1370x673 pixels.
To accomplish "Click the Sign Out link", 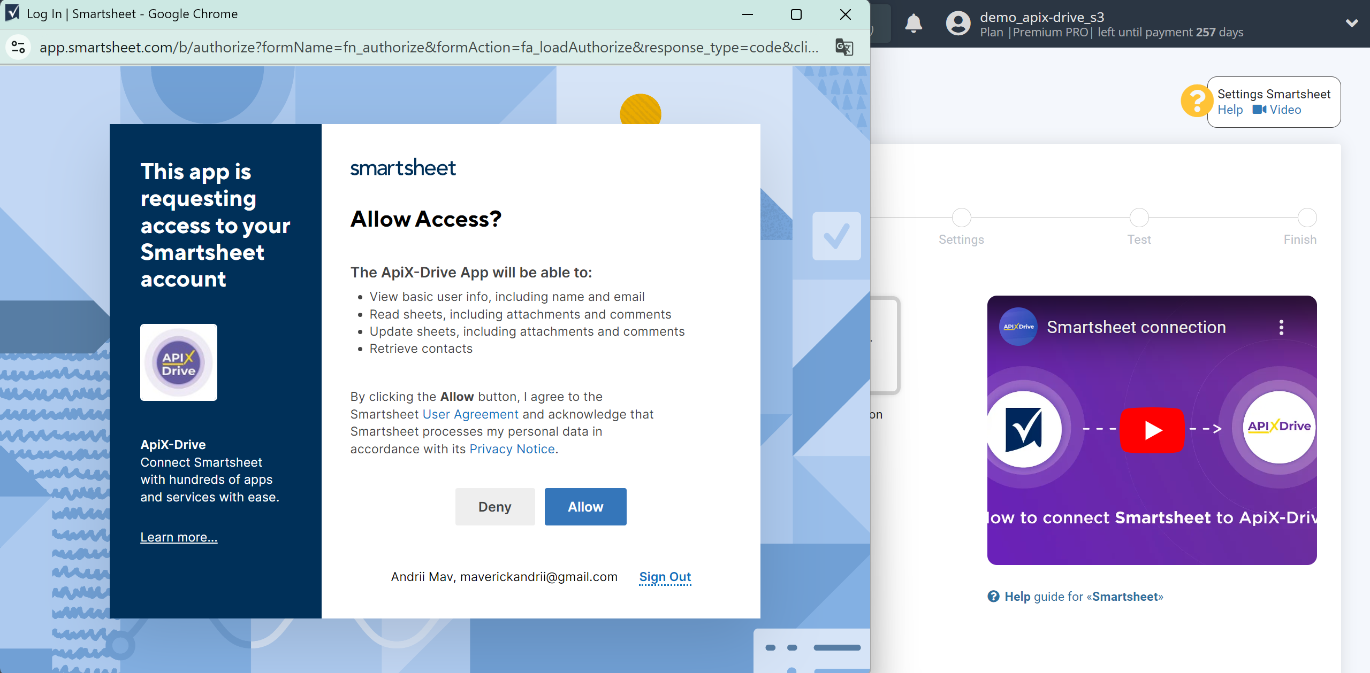I will (x=665, y=576).
